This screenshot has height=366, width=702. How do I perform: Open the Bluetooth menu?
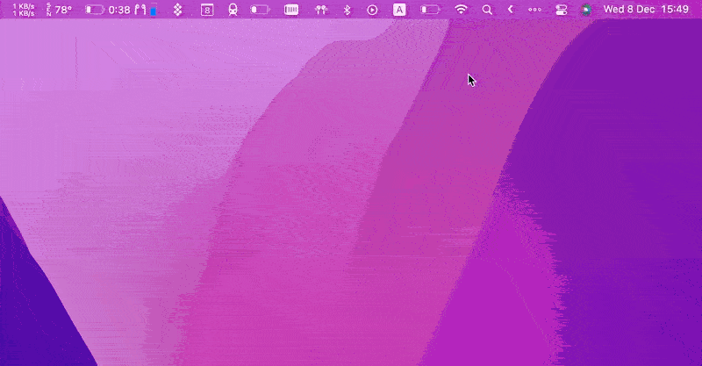pos(347,10)
